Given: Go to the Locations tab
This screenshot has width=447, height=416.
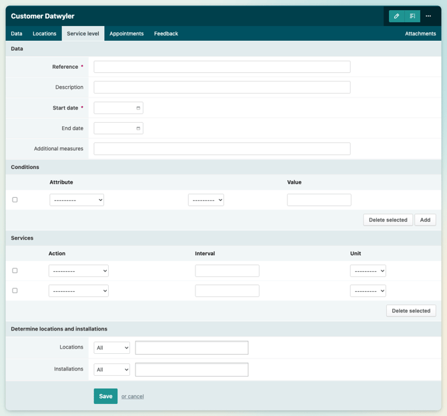Looking at the screenshot, I should (x=45, y=33).
